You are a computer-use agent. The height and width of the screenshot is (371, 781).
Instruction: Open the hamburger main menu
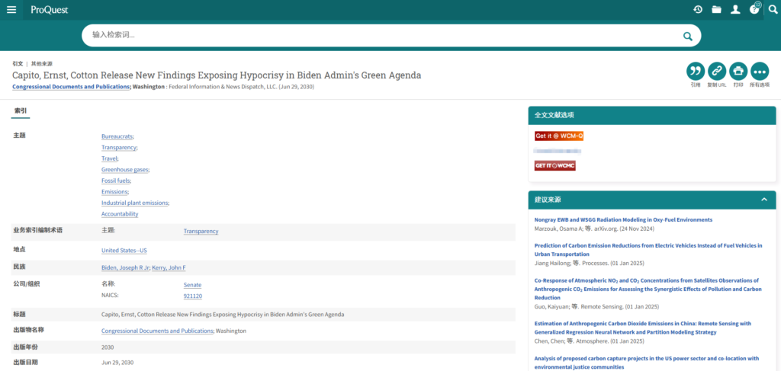point(11,9)
